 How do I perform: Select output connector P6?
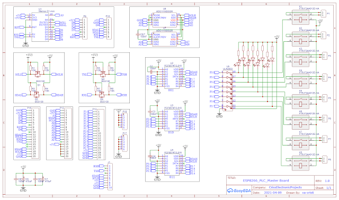point(324,119)
